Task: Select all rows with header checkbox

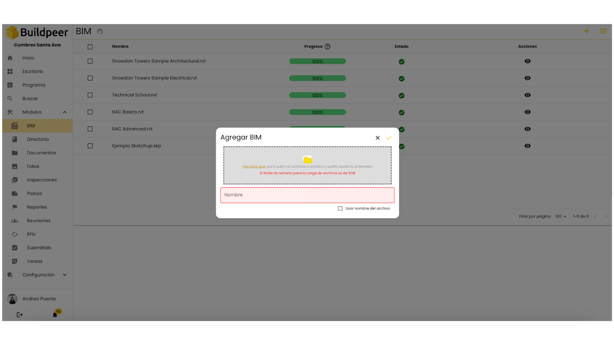Action: click(90, 47)
